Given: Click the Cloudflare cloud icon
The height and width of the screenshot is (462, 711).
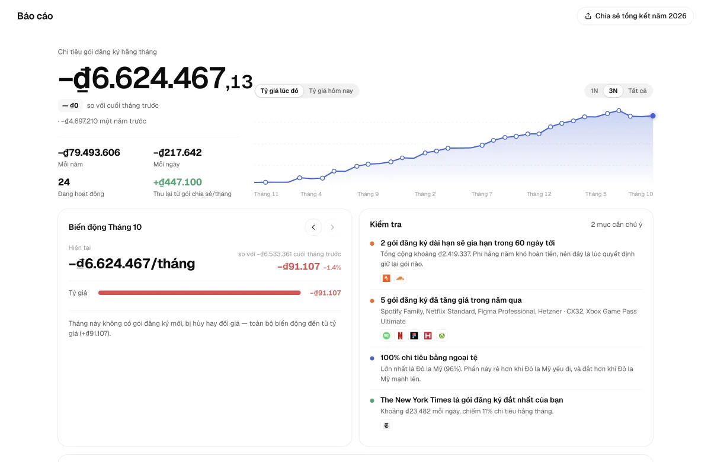Looking at the screenshot, I should [x=400, y=278].
